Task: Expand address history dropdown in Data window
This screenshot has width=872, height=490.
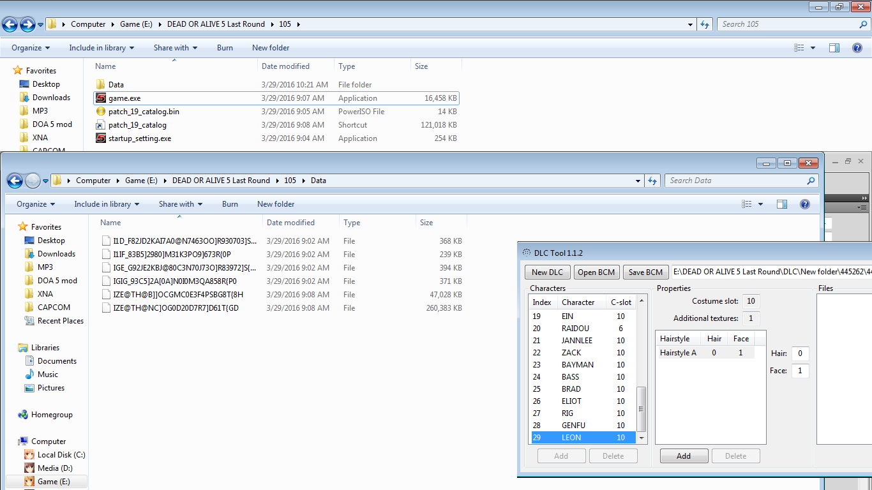Action: click(638, 181)
